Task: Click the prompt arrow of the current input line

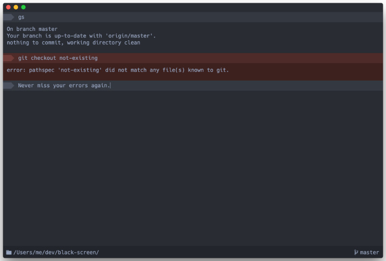Action: [x=9, y=85]
